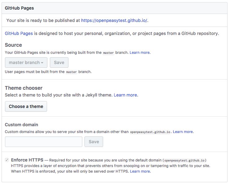This screenshot has height=185, width=230.
Task: Click the Theme chooser heading
Action: (x=24, y=88)
